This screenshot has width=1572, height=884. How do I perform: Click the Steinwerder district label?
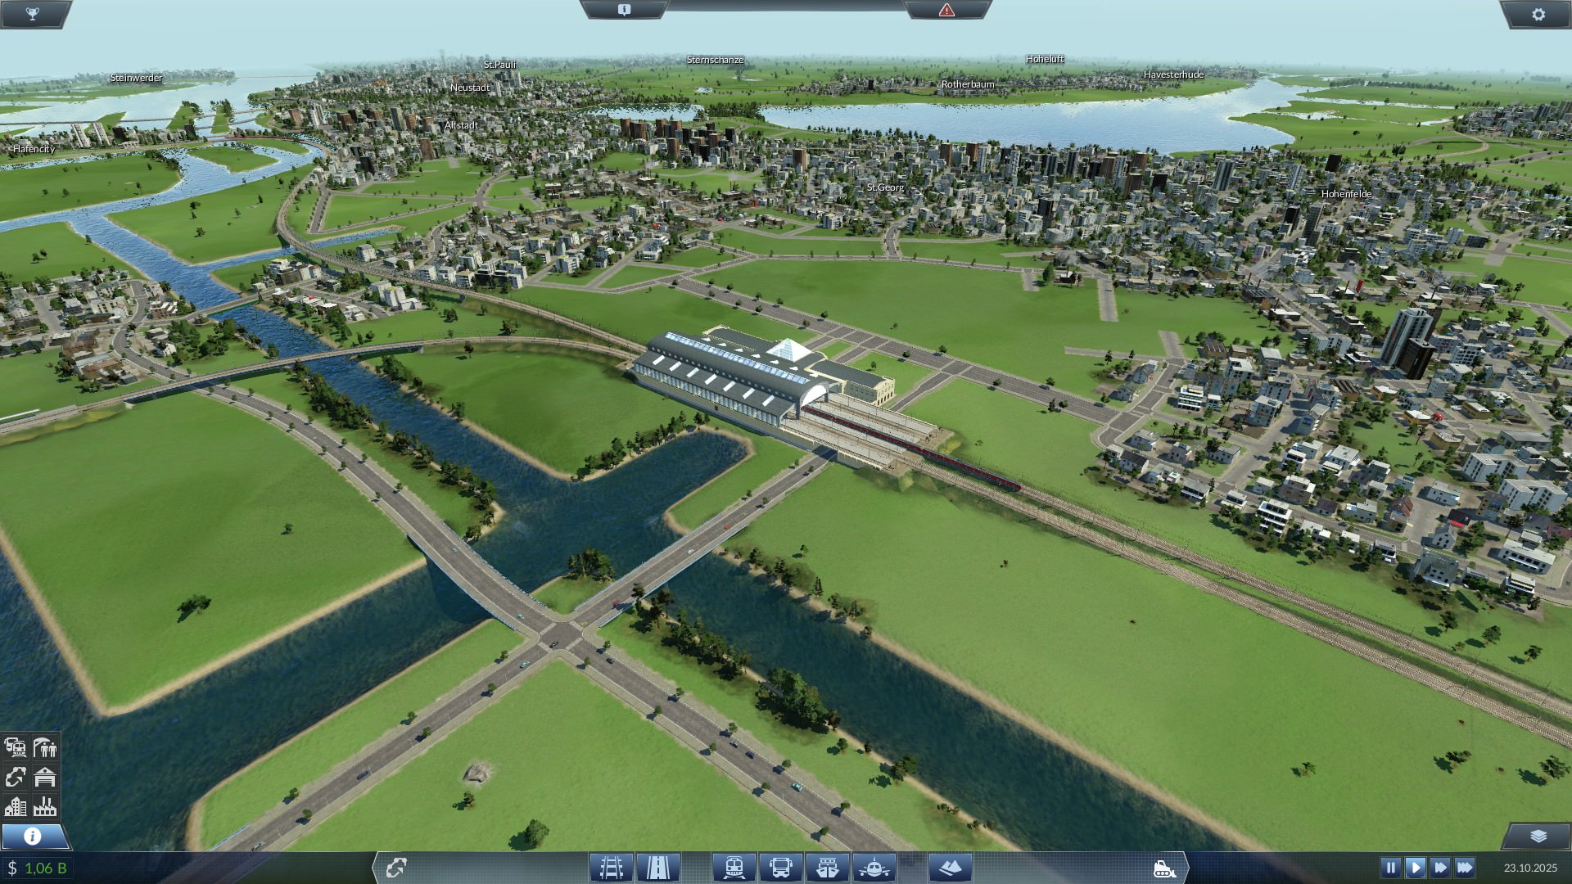(136, 78)
